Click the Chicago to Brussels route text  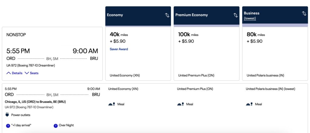(35, 102)
